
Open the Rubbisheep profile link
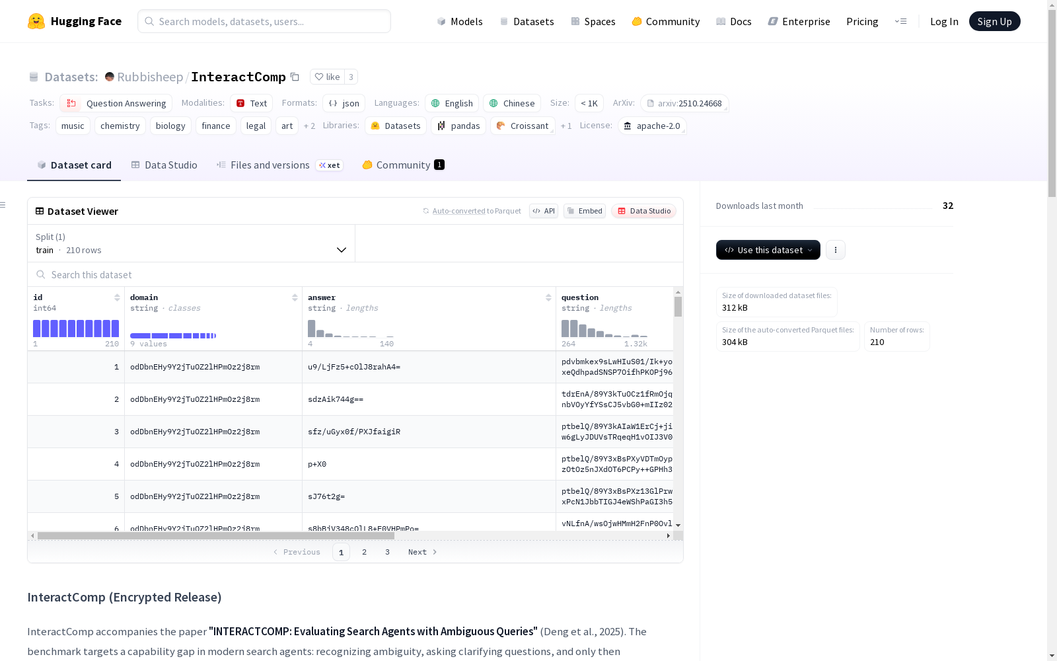click(x=150, y=77)
